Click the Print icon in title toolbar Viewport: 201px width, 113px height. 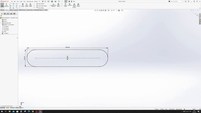tap(55, 1)
